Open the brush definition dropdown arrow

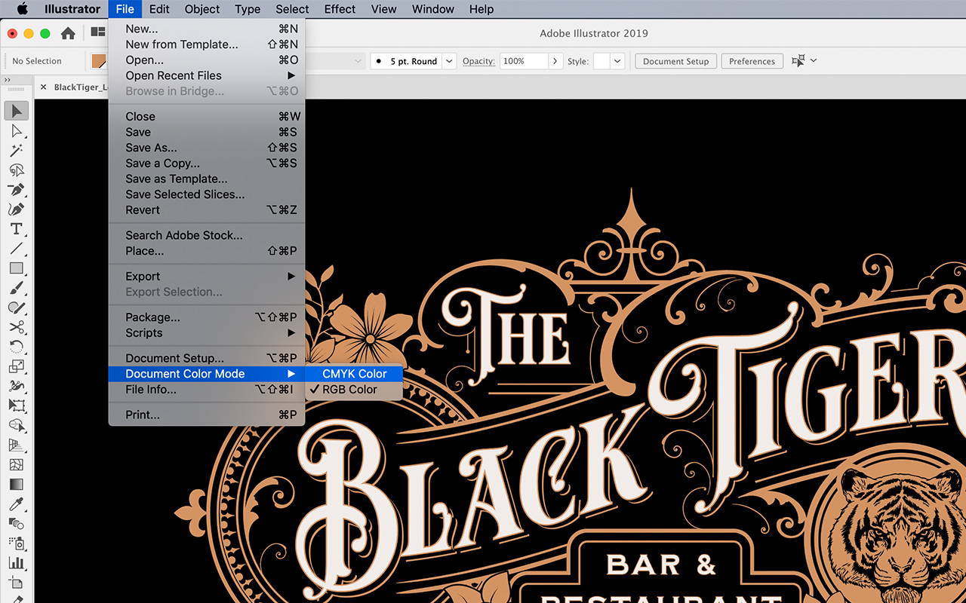coord(449,61)
